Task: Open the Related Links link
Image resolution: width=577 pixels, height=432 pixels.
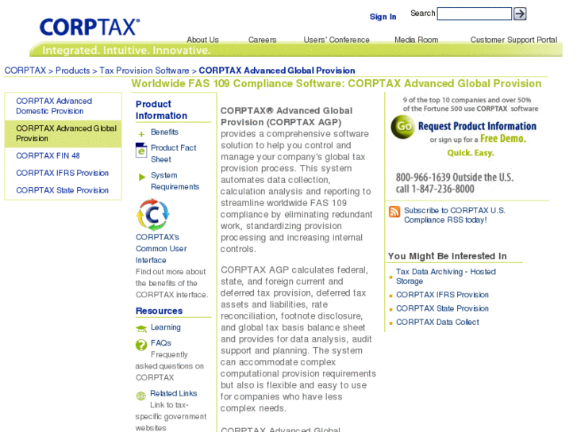Action: tap(173, 393)
